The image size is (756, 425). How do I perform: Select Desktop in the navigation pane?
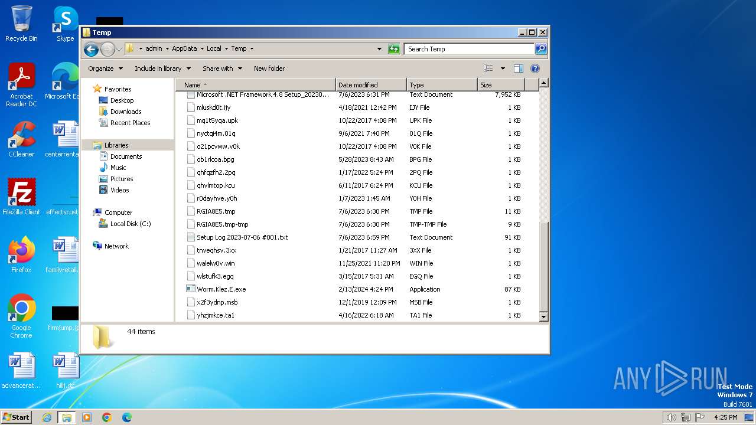[x=122, y=100]
